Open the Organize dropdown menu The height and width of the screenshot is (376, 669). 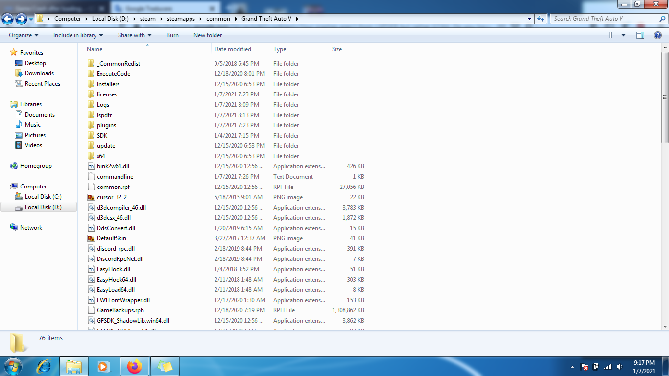[x=24, y=35]
